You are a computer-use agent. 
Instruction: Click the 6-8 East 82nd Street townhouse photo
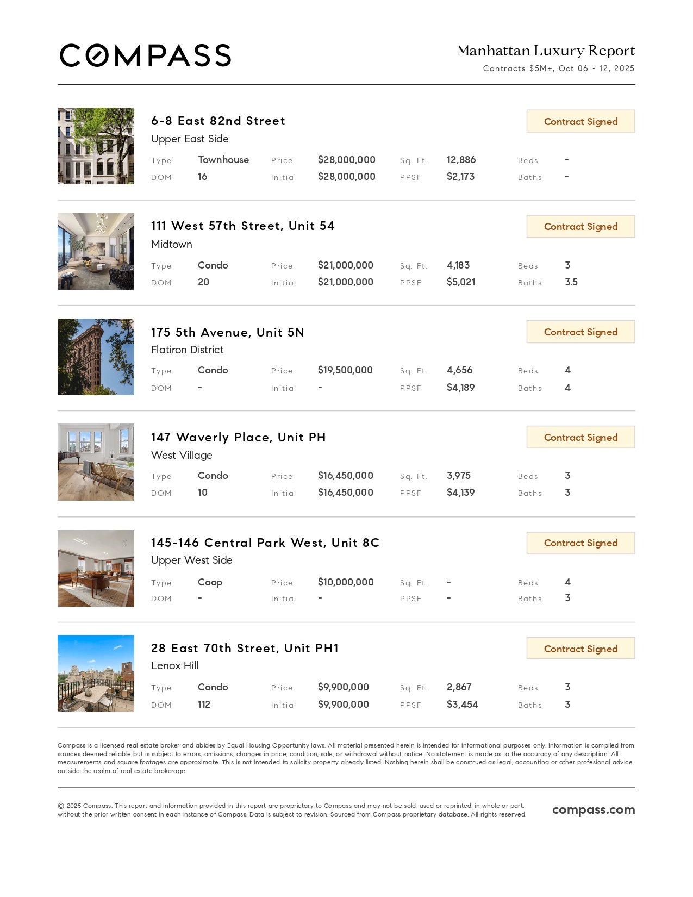[x=96, y=146]
